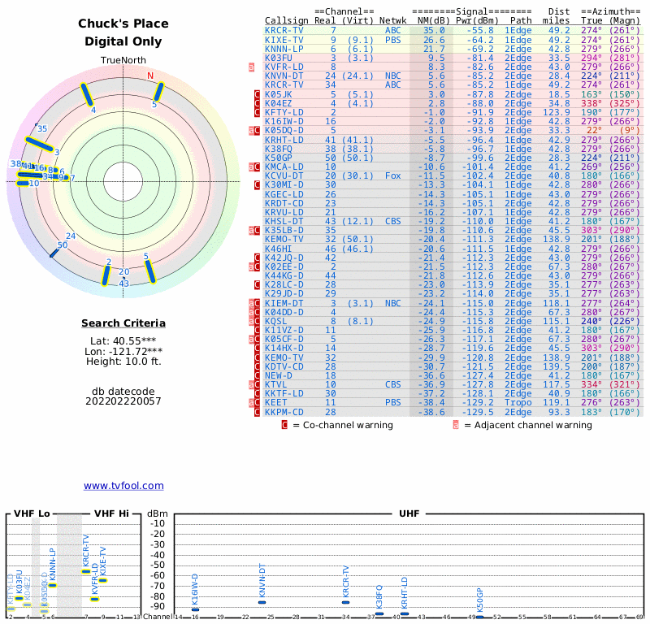This screenshot has height=624, width=650.
Task: Click the co-channel warning icon beside K30MI-D
Action: point(257,184)
